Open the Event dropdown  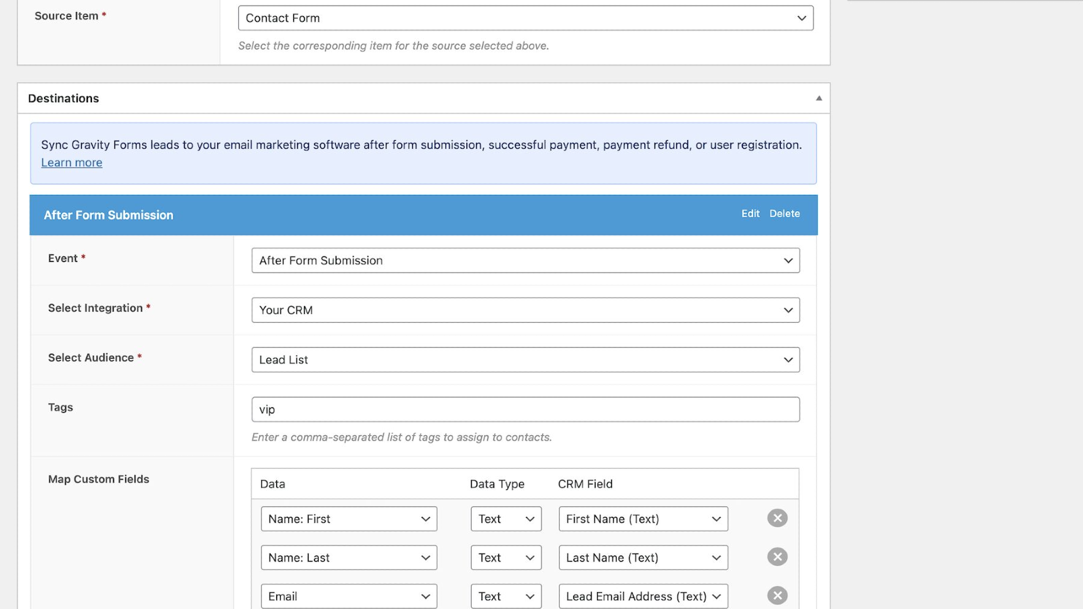pos(525,261)
